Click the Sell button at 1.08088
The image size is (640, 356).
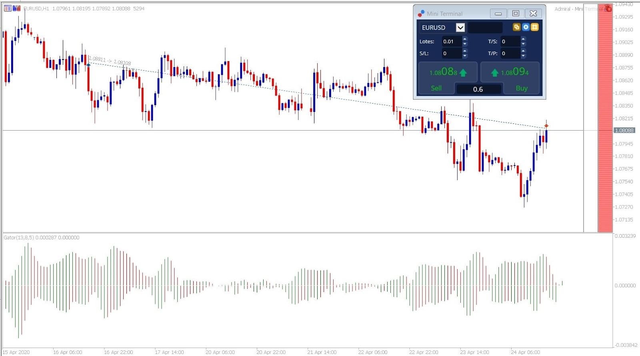[x=448, y=78]
